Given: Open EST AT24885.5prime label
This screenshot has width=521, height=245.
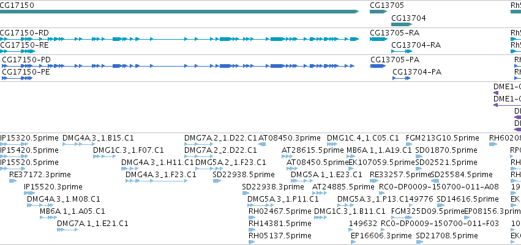Looking at the screenshot, I should (343, 187).
